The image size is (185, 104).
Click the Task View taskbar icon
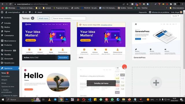point(43,99)
